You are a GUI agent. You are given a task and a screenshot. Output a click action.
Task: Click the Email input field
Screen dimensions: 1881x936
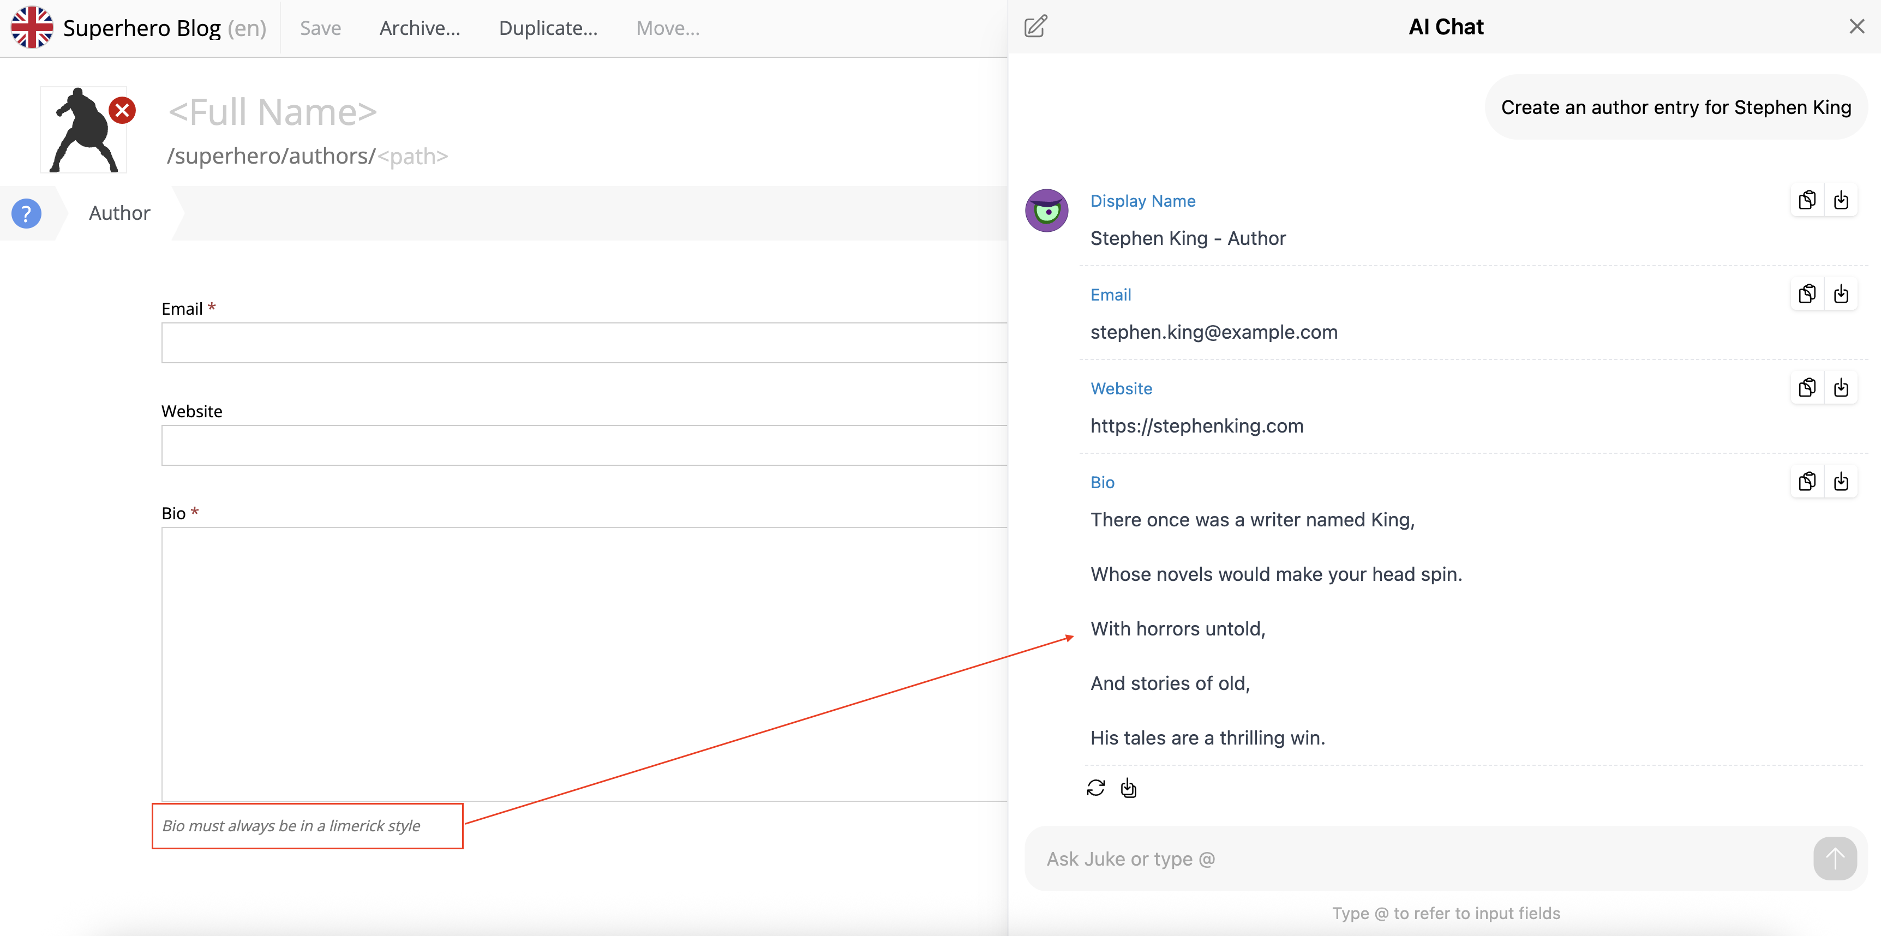pyautogui.click(x=584, y=343)
